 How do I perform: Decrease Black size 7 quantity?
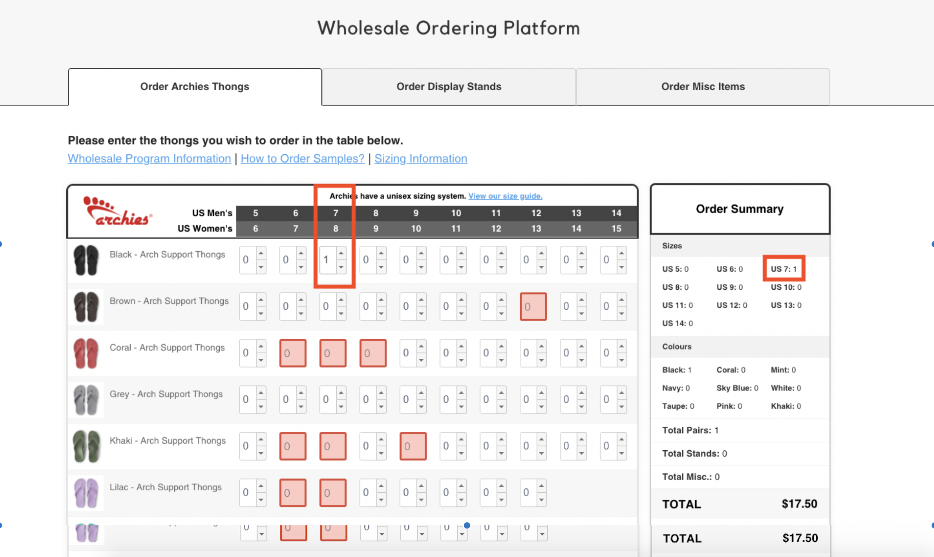[341, 267]
